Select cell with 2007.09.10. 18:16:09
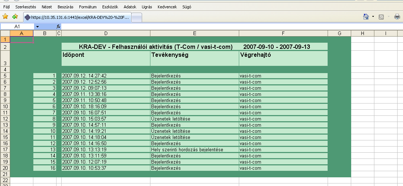Screen dimensions: 403x186 coord(106,106)
